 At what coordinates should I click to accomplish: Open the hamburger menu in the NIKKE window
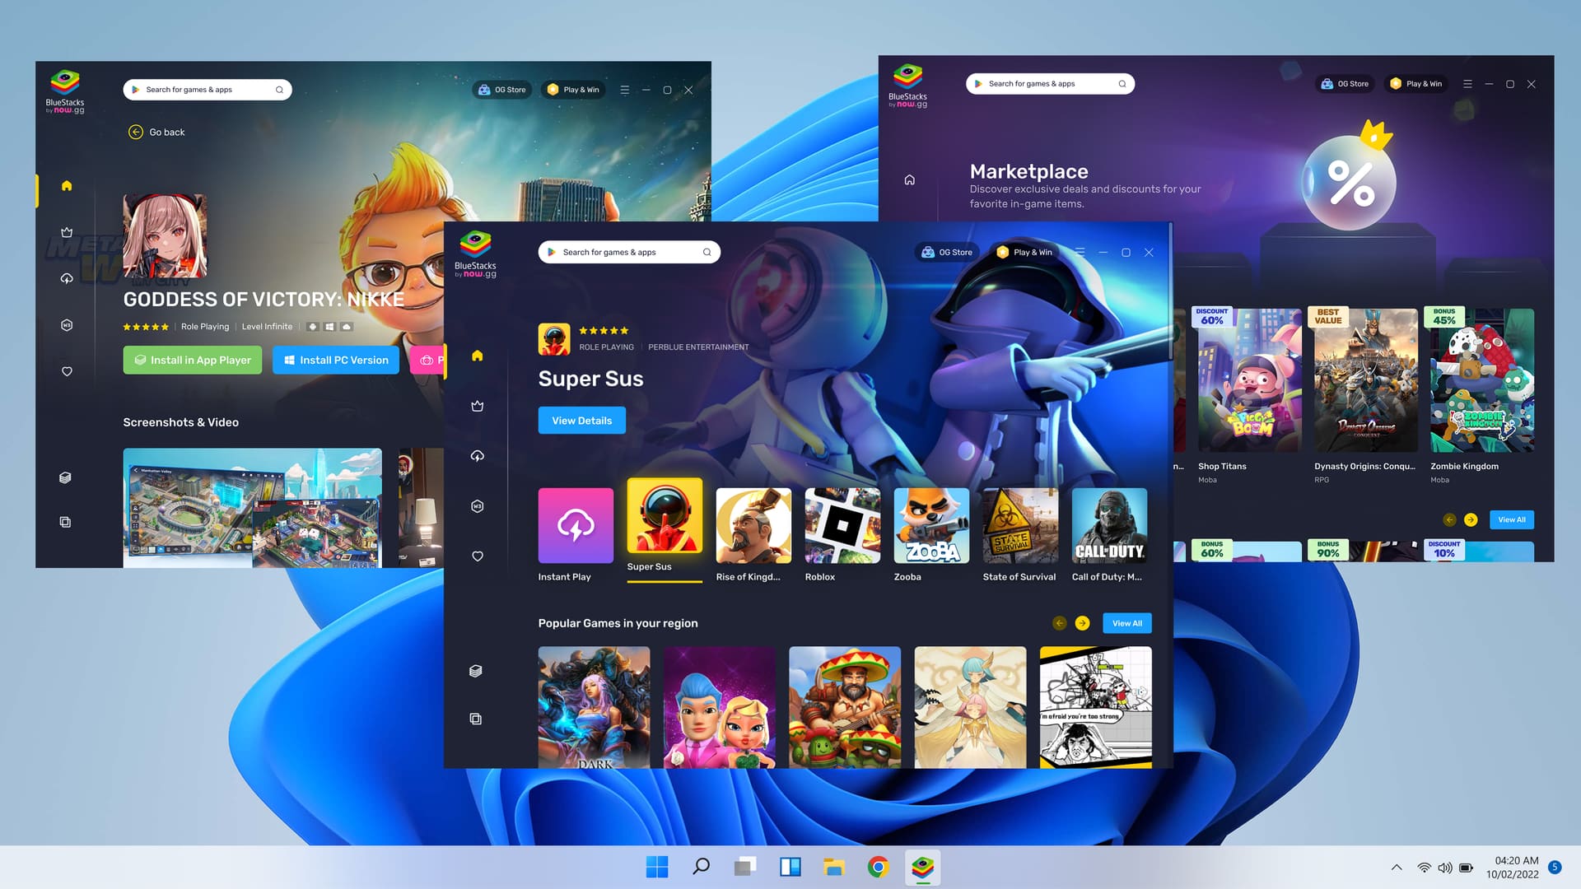[x=624, y=90]
